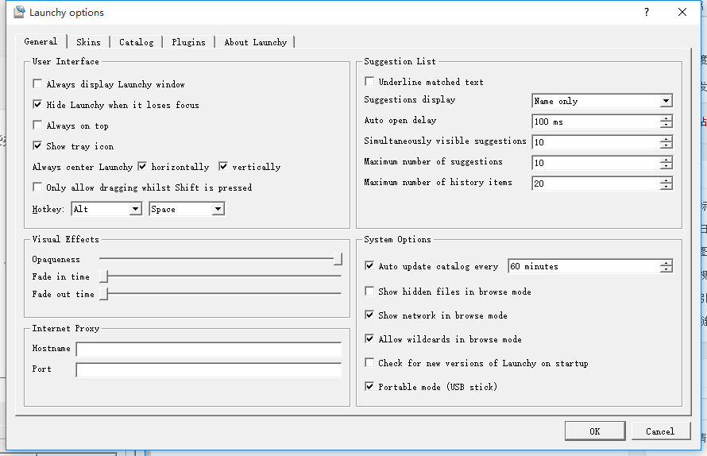The width and height of the screenshot is (707, 456).
Task: Toggle Show tray icon checkbox
Action: pos(37,146)
